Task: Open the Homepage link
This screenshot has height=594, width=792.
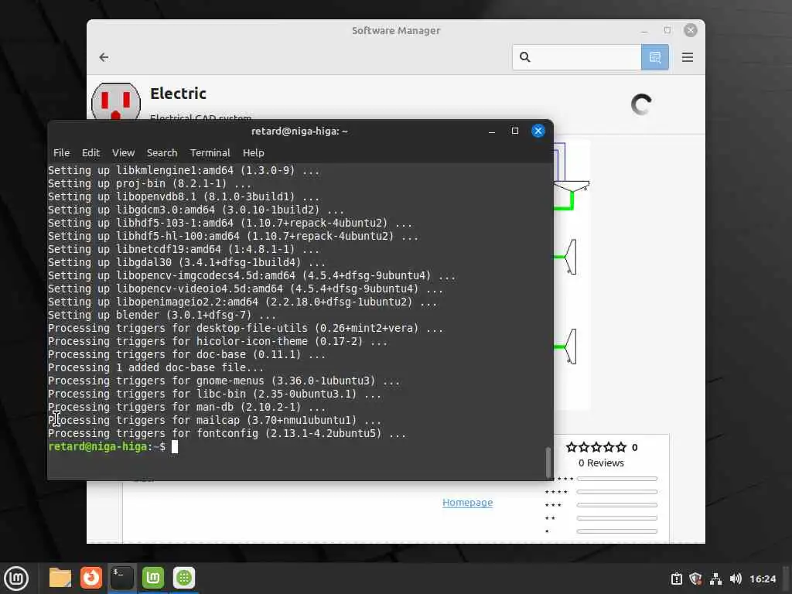Action: tap(467, 502)
